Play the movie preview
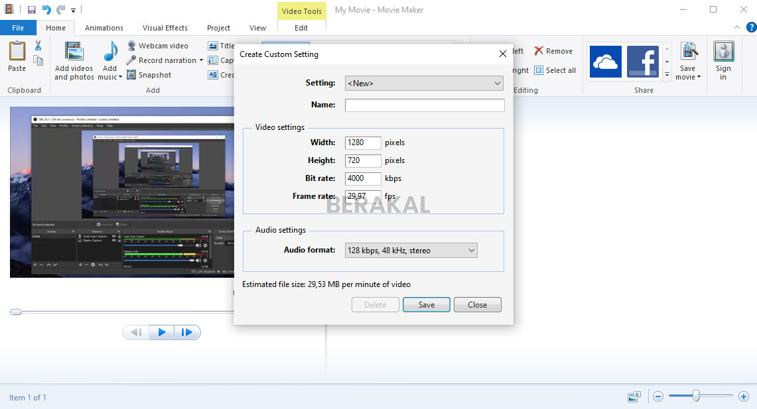 pyautogui.click(x=161, y=332)
